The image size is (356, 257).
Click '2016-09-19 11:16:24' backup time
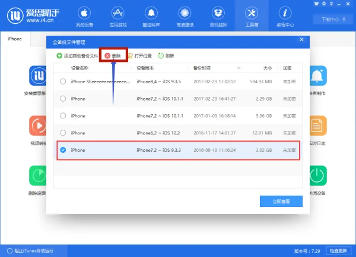(215, 150)
